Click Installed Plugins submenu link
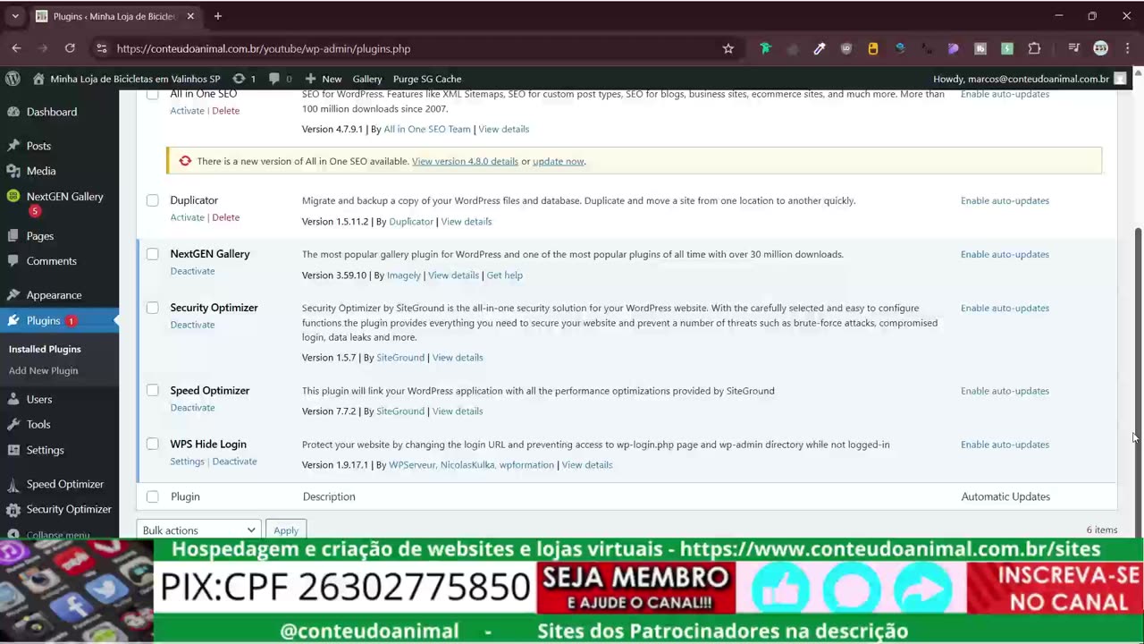 pos(45,349)
